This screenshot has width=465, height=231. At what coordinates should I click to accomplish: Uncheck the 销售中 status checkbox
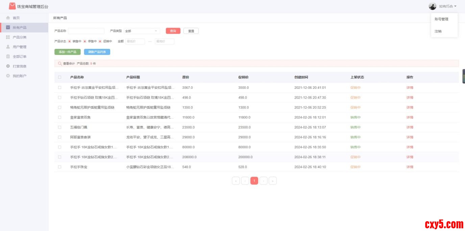[69, 41]
